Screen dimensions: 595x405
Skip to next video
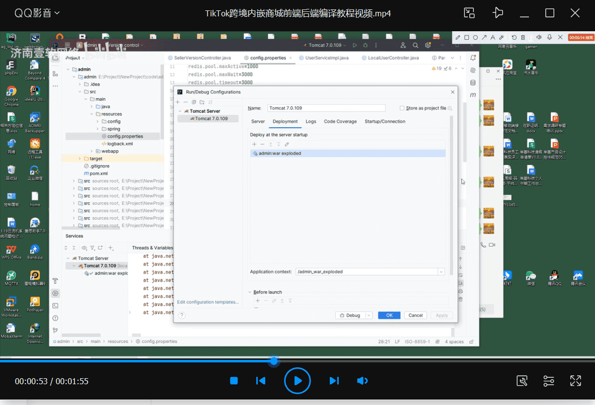coord(334,381)
